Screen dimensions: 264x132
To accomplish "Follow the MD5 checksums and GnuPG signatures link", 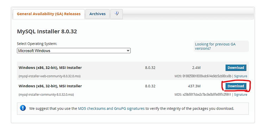I will click(x=111, y=108).
